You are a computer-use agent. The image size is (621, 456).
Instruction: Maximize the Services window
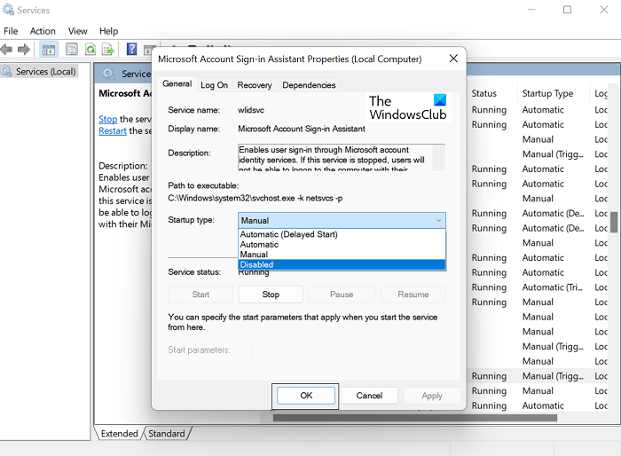[567, 10]
